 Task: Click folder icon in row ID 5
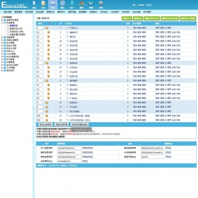tap(46, 80)
